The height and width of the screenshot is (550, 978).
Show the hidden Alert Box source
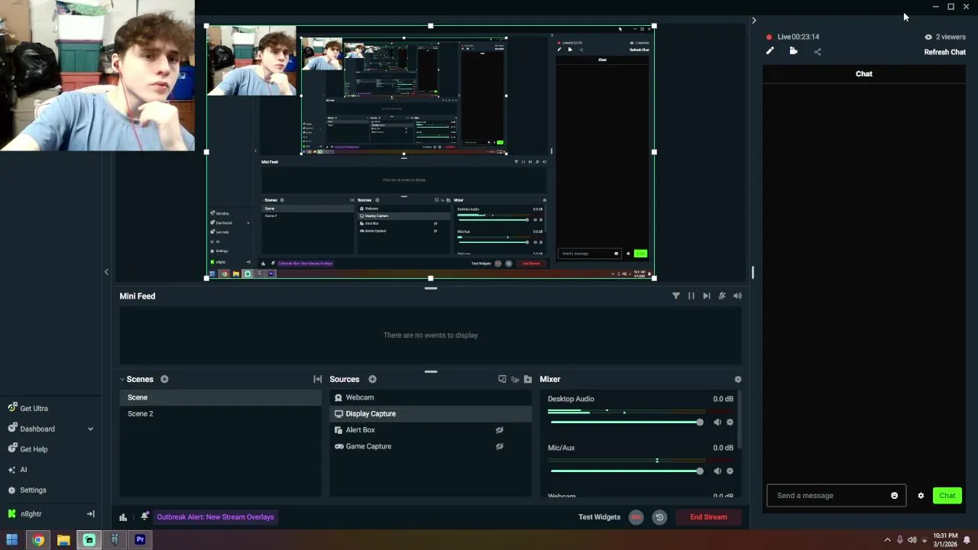click(500, 430)
